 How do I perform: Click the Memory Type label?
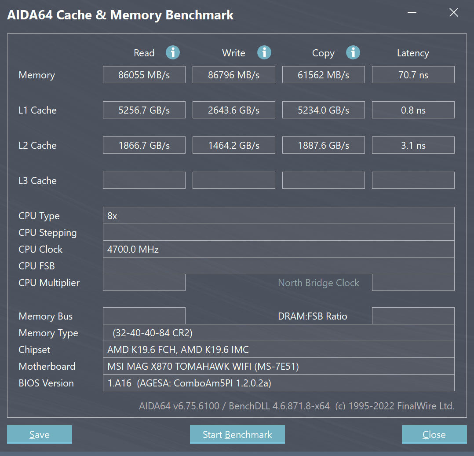tap(48, 334)
